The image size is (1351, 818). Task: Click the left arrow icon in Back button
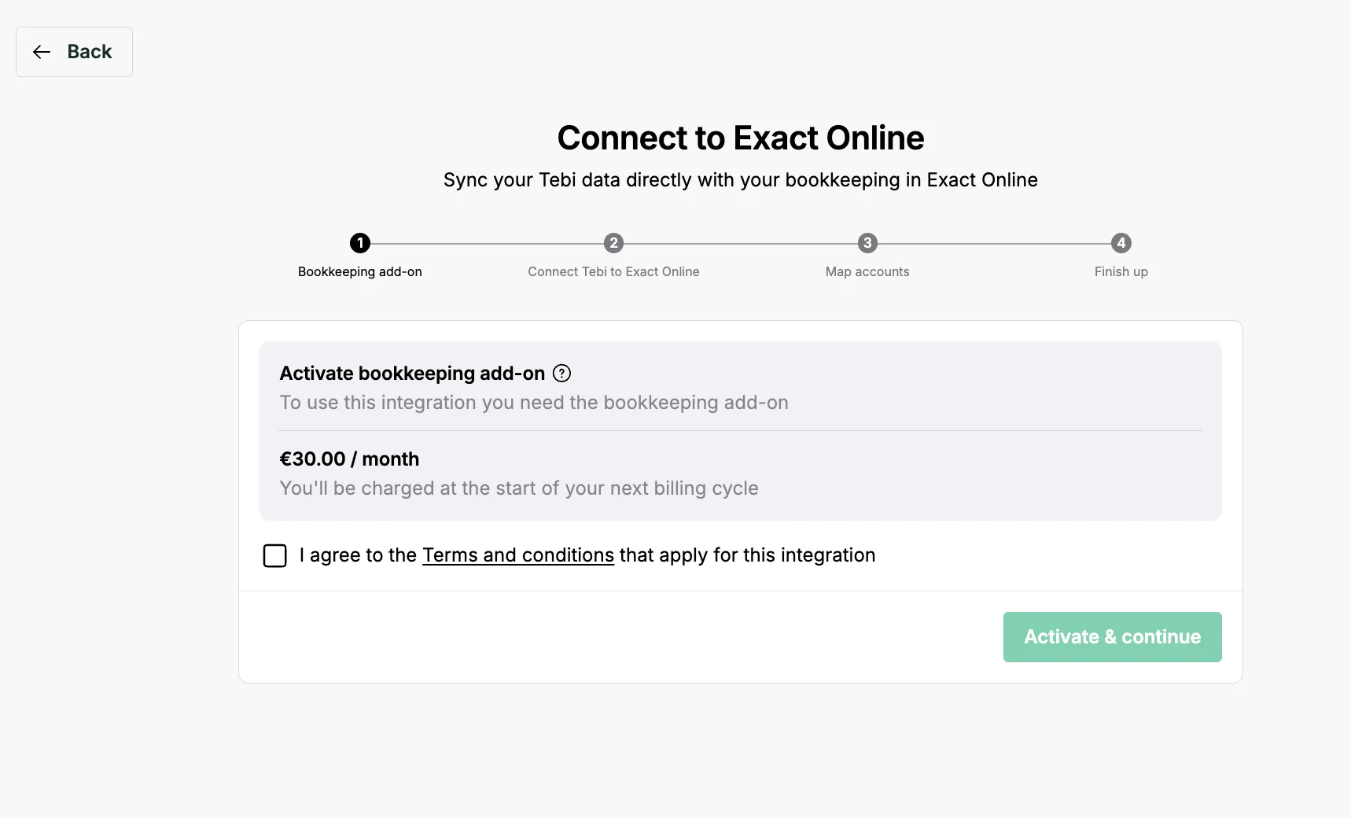coord(42,52)
